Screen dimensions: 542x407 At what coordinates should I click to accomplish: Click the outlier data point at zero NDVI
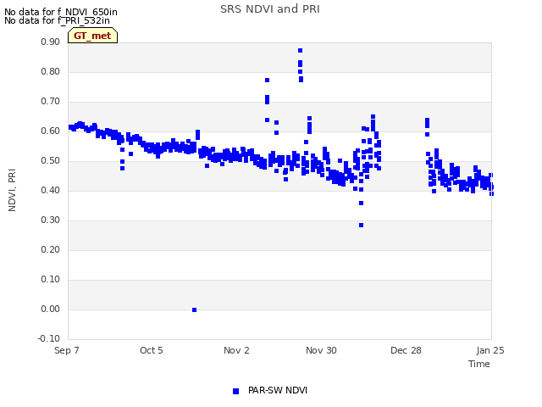click(x=194, y=309)
